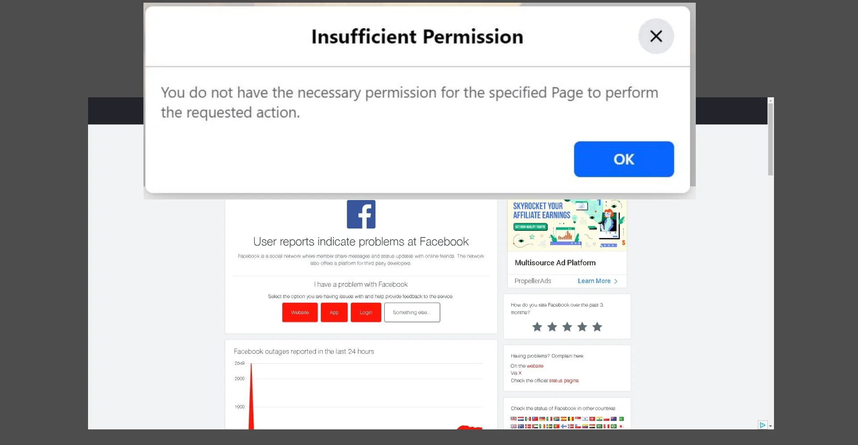Click the scroll-down arrow of the page scrollbar

770,426
